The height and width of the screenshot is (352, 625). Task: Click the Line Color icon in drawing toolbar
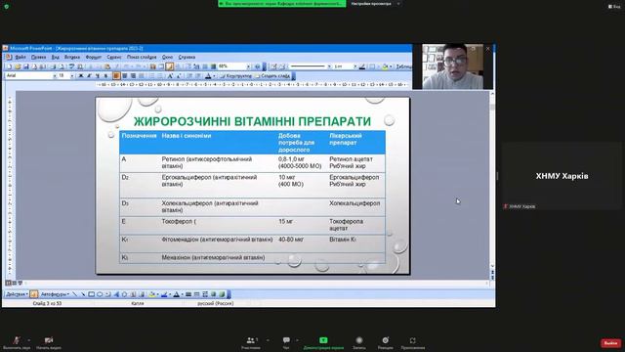[x=164, y=294]
